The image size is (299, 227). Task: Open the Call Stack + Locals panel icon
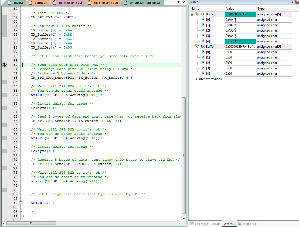(x=192, y=224)
